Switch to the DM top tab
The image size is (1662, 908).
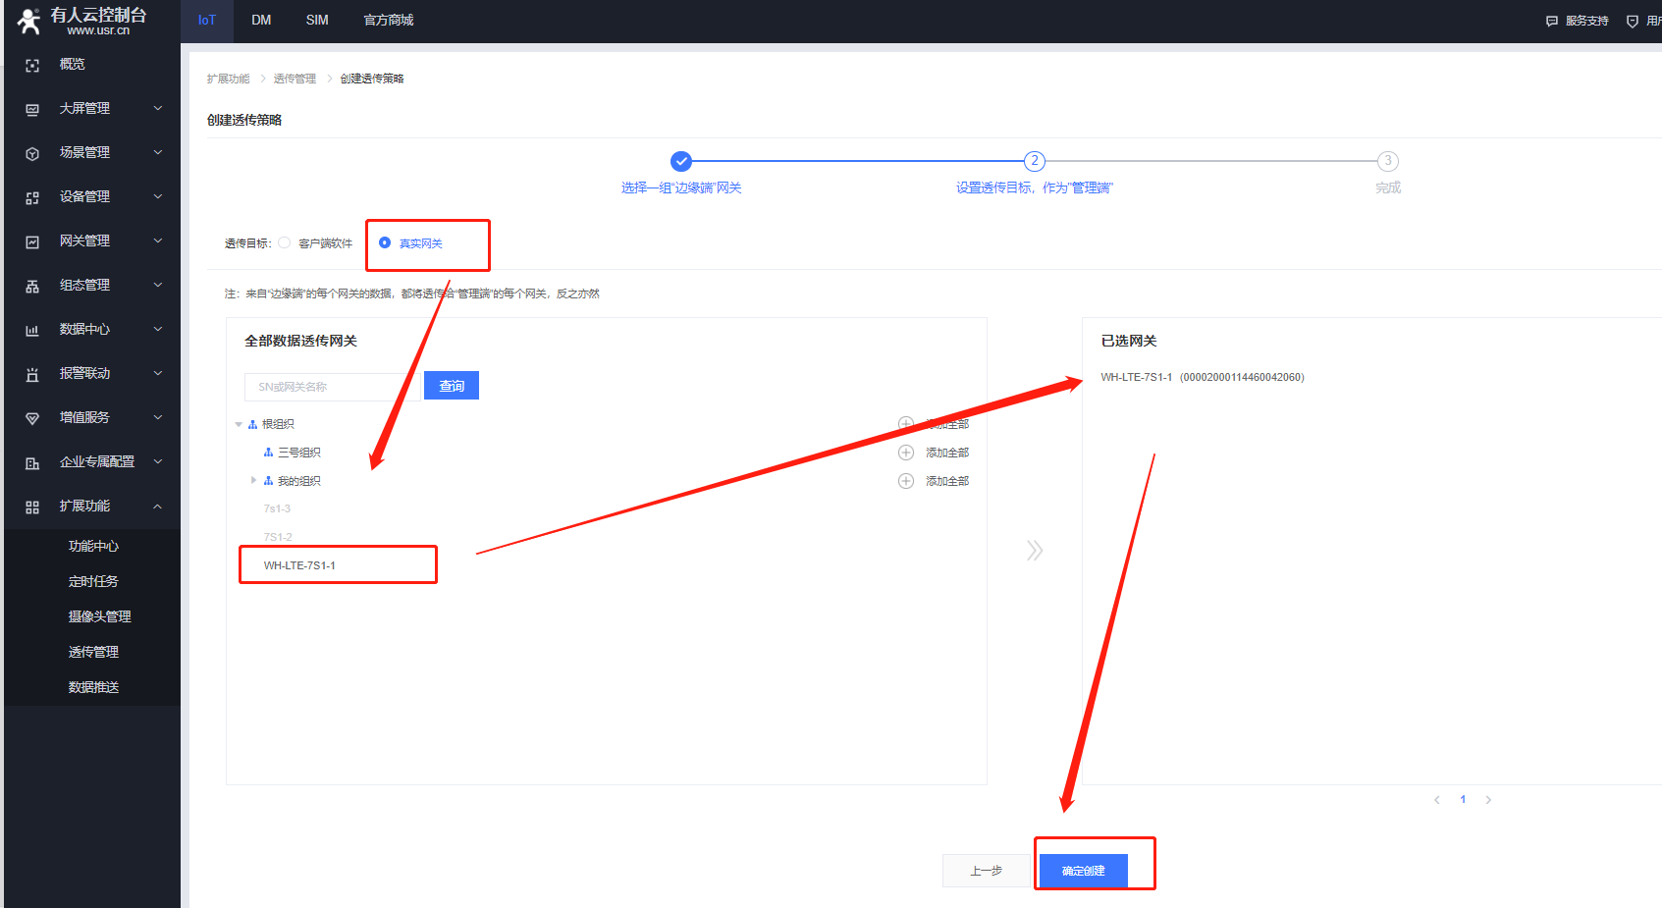coord(261,21)
